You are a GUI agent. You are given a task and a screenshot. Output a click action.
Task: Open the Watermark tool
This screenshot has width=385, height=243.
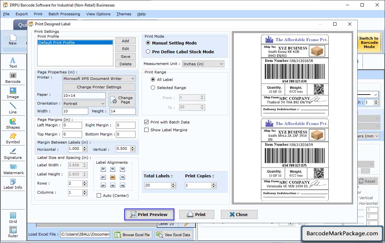[x=13, y=169]
